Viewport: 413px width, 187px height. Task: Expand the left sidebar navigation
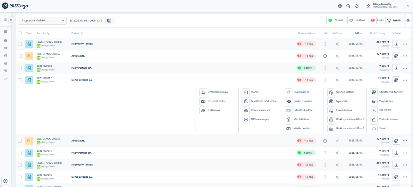11,20
